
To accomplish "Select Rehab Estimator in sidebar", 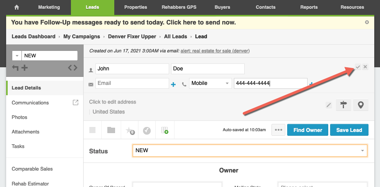I will click(30, 184).
